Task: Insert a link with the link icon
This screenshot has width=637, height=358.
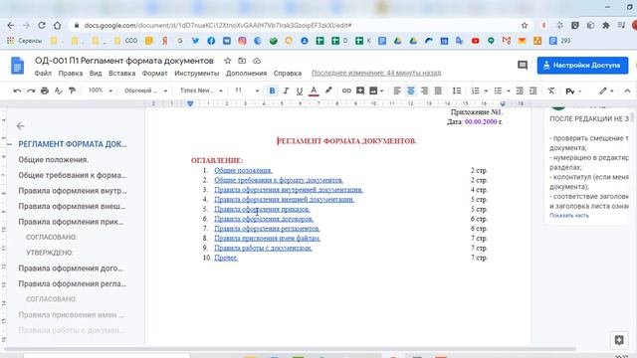Action: tap(346, 90)
